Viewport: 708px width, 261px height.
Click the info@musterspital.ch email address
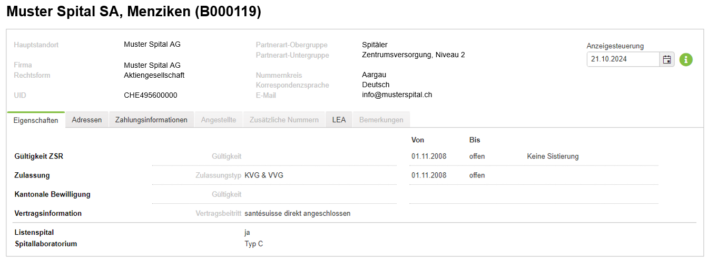(x=397, y=95)
